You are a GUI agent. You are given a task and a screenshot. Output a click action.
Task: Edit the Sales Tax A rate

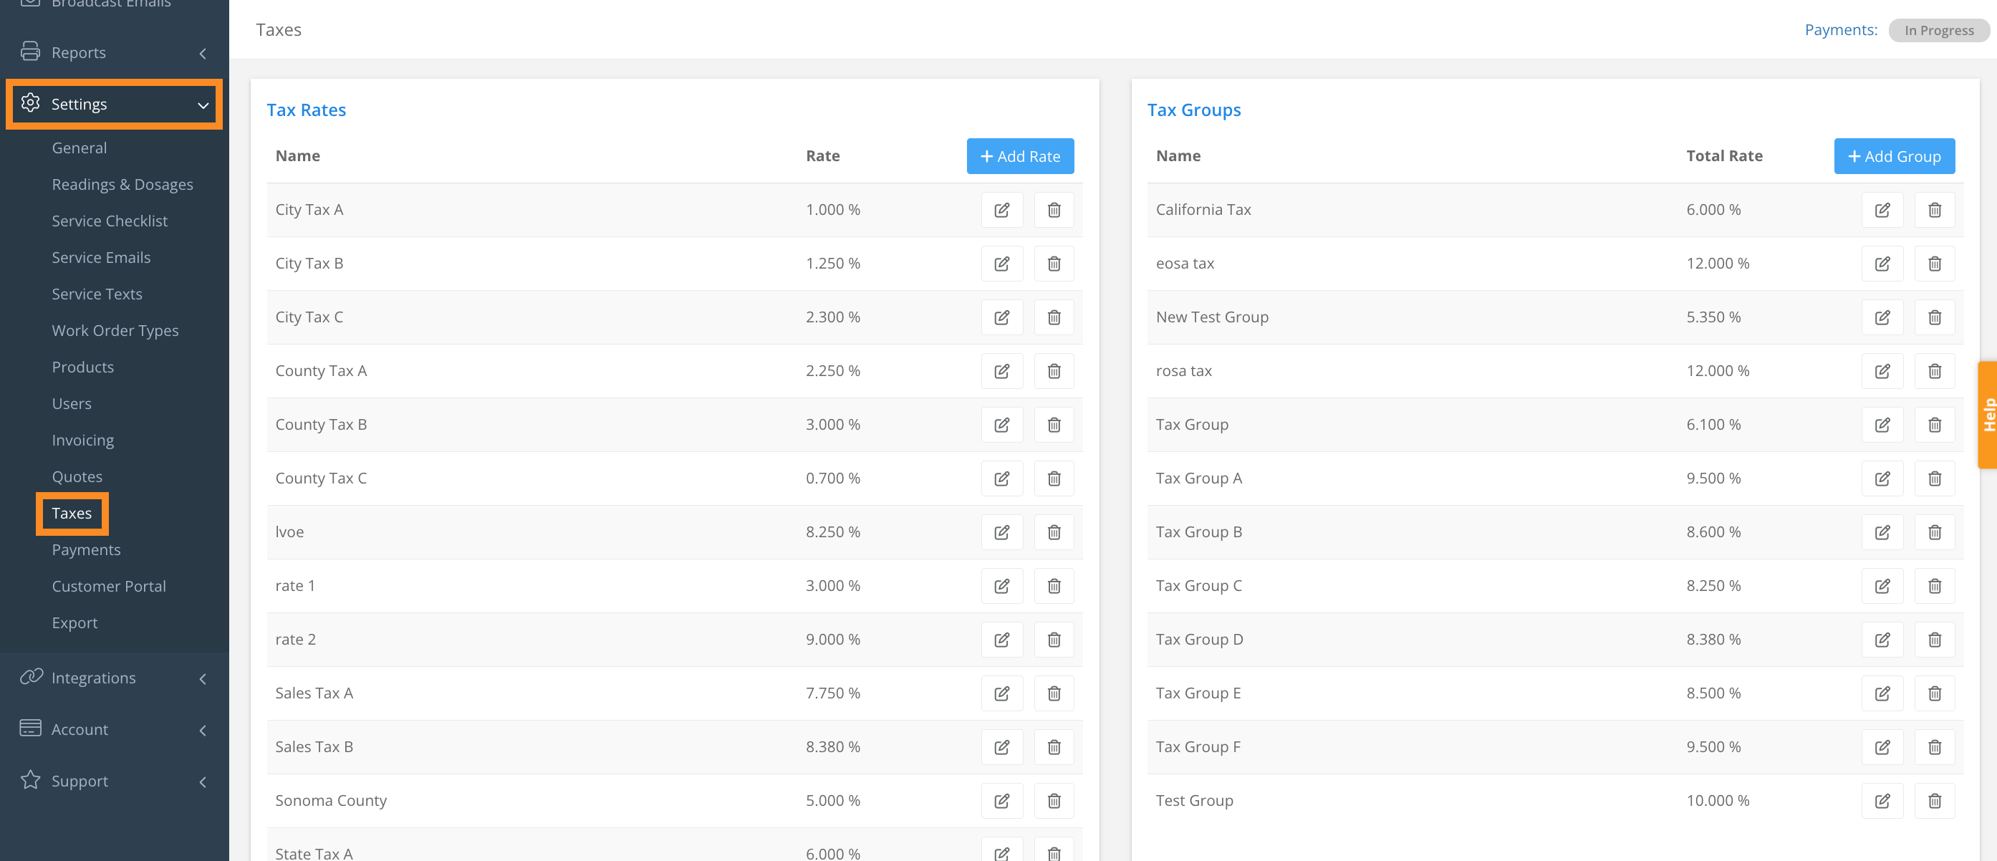coord(1001,693)
